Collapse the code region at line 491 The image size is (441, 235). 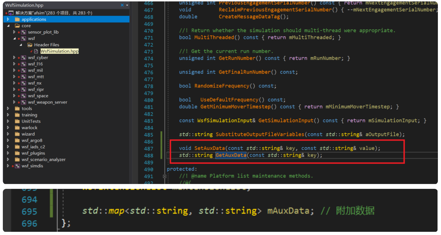[165, 176]
